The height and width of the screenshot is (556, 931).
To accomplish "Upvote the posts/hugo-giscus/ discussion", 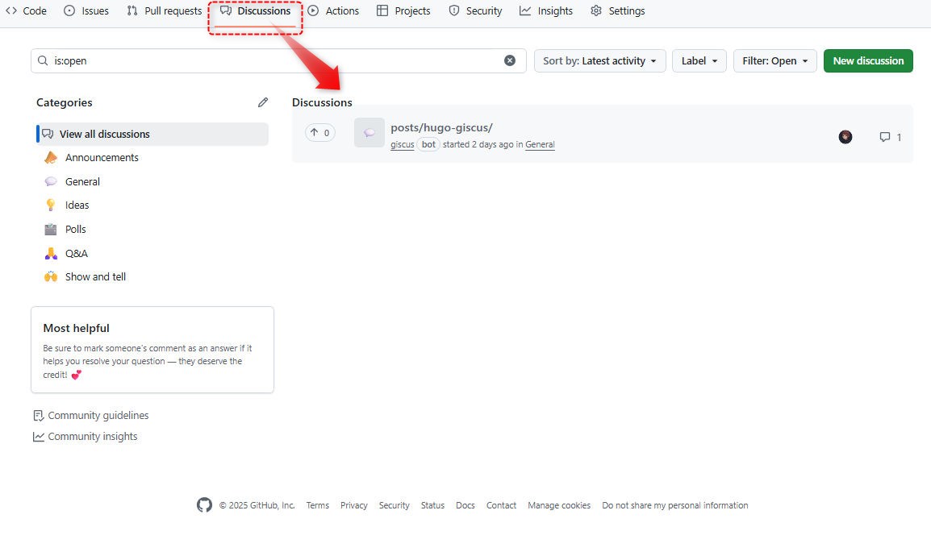I will [x=319, y=133].
